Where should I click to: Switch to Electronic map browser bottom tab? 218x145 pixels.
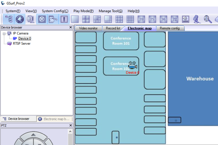coord(54,119)
